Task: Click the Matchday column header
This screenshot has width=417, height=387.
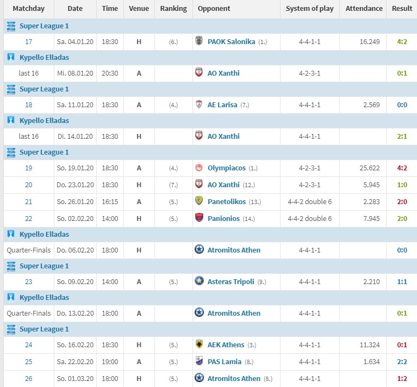Action: [x=28, y=9]
